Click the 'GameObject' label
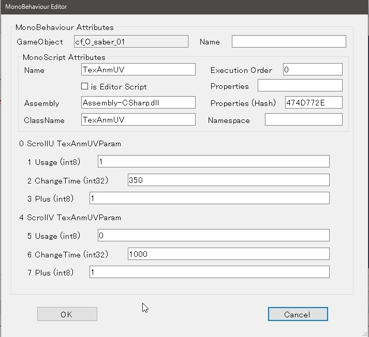369x337 pixels. point(40,42)
